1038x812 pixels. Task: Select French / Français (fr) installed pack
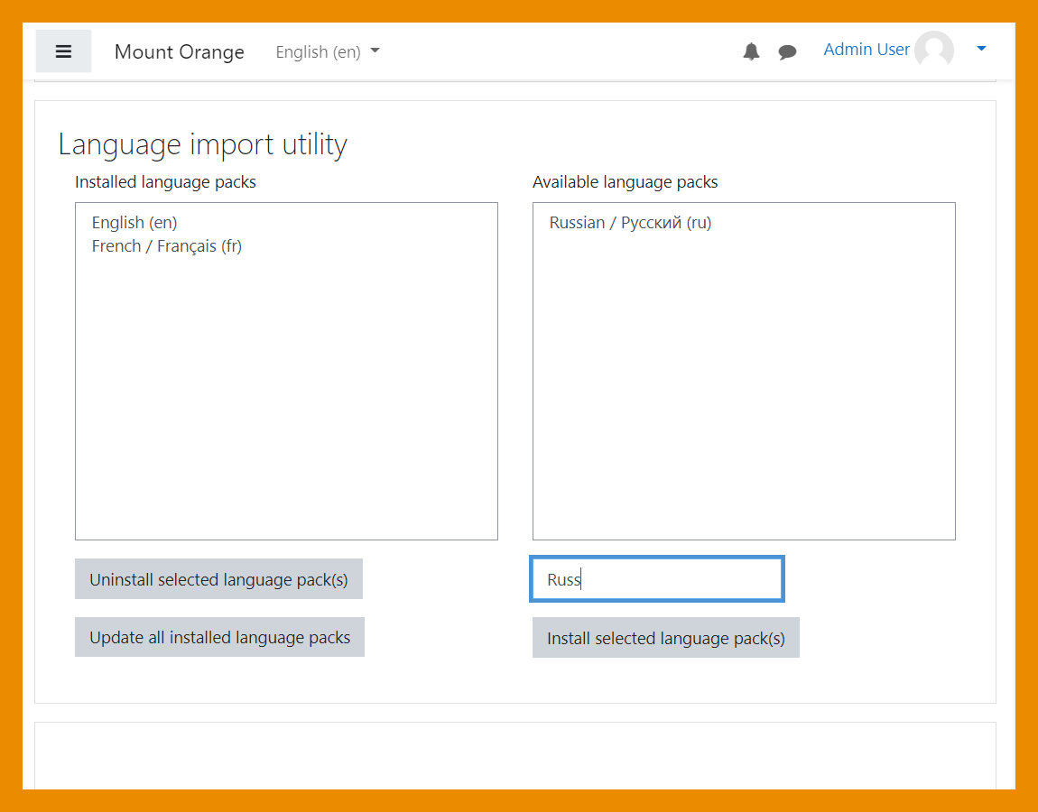pyautogui.click(x=167, y=246)
